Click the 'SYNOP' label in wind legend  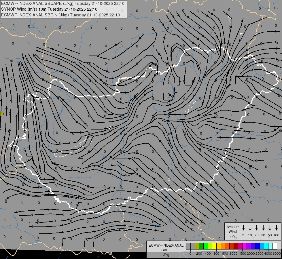pos(232,227)
